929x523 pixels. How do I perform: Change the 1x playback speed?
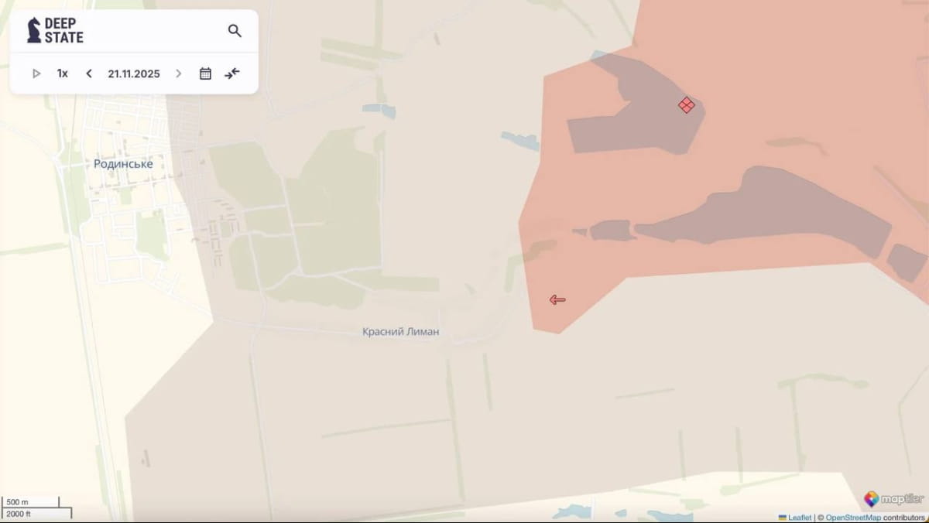[63, 73]
